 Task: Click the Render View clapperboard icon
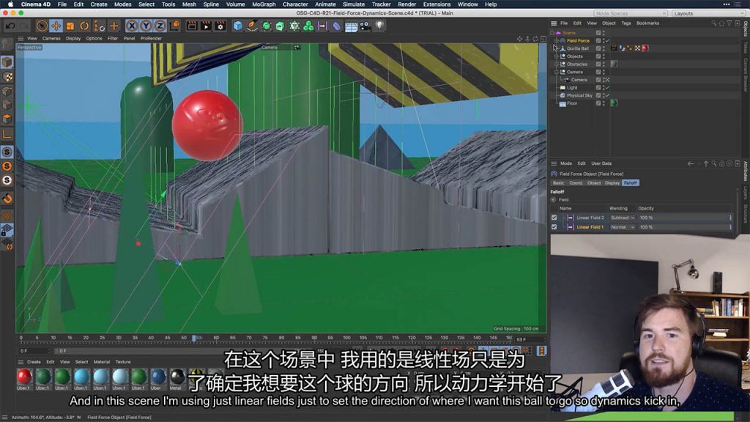pyautogui.click(x=192, y=26)
